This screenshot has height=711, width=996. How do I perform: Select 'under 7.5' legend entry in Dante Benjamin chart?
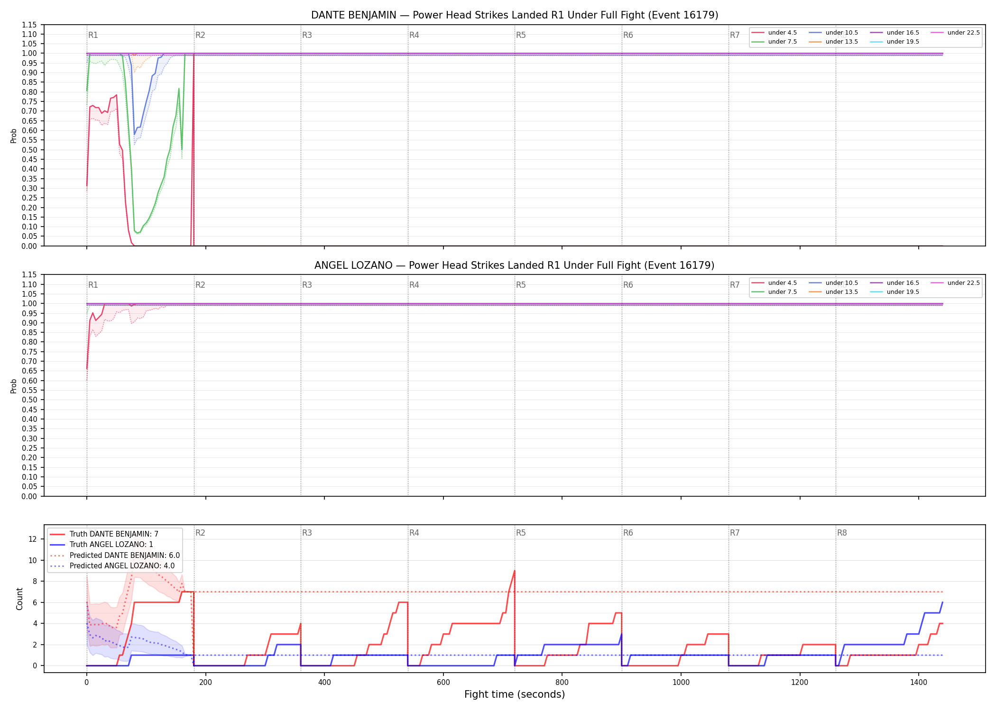click(774, 42)
